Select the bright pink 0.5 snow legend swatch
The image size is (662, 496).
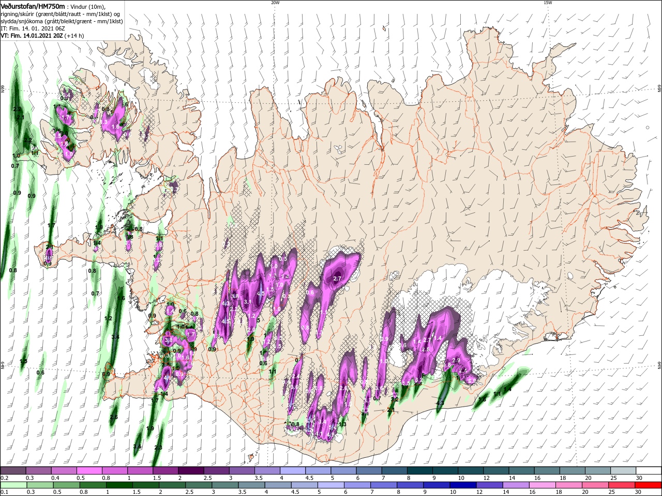[89, 471]
